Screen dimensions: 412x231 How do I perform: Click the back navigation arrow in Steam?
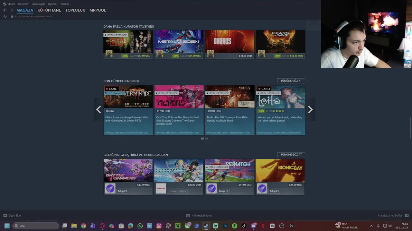click(x=5, y=10)
